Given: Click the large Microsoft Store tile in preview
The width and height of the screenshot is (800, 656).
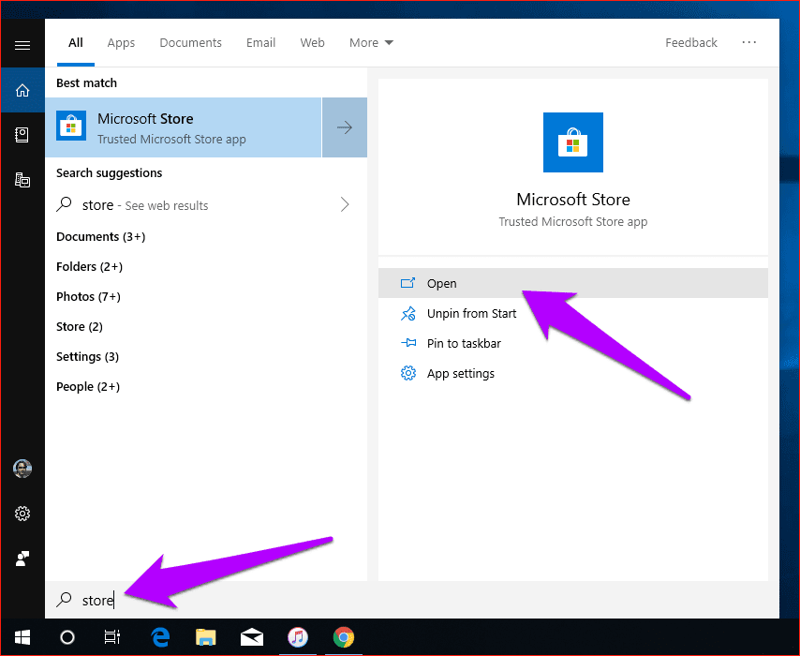Looking at the screenshot, I should click(x=573, y=142).
